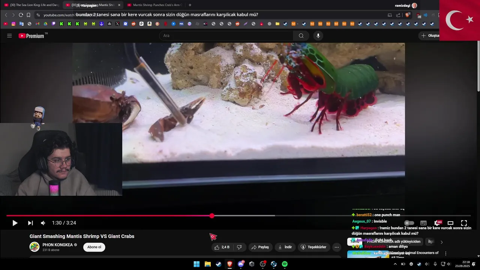This screenshot has height=270, width=480.
Task: Open Google Drive bookmark icon
Action: tap(45, 24)
